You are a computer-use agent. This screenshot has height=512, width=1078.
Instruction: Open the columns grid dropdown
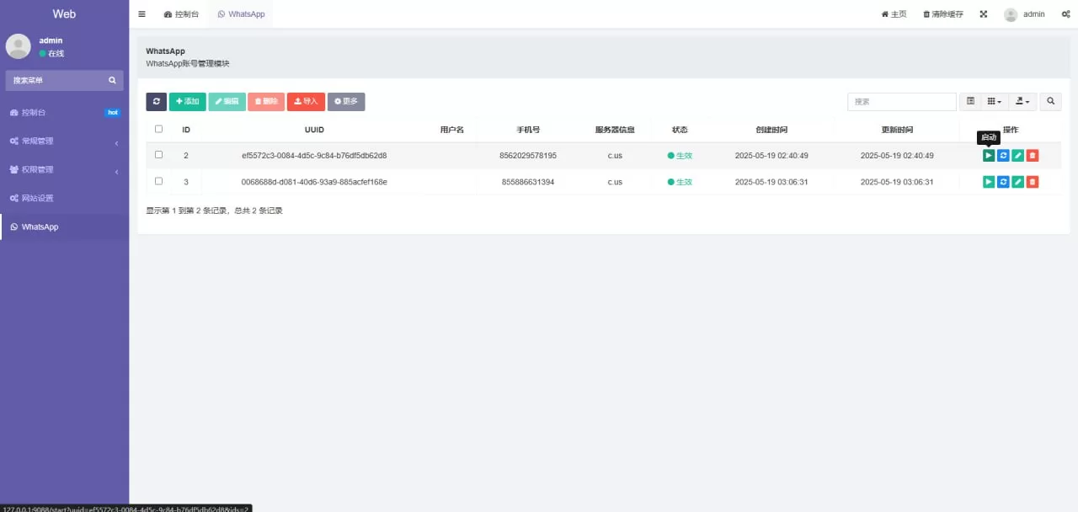[x=995, y=102]
